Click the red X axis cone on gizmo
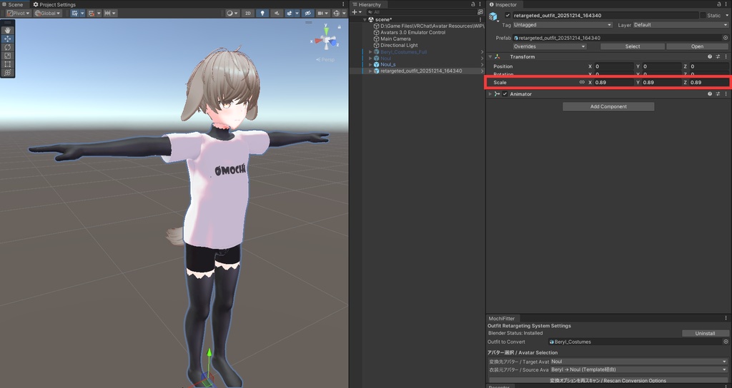Viewport: 732px width, 388px height. [x=318, y=41]
